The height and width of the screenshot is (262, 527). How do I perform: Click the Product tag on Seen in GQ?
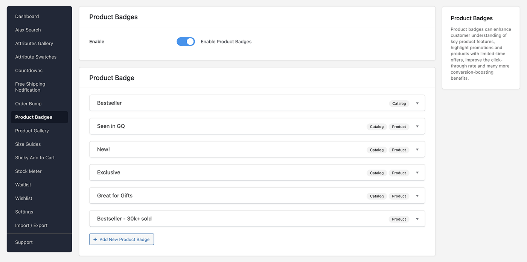pyautogui.click(x=399, y=127)
